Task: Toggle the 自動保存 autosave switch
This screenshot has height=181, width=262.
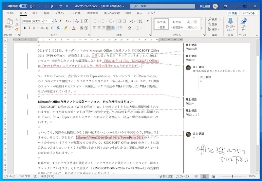Action: click(23, 6)
